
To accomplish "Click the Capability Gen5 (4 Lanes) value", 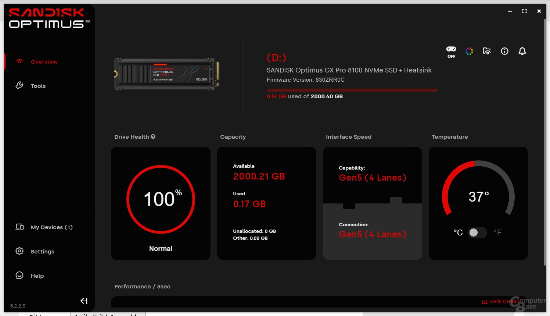I will click(373, 178).
